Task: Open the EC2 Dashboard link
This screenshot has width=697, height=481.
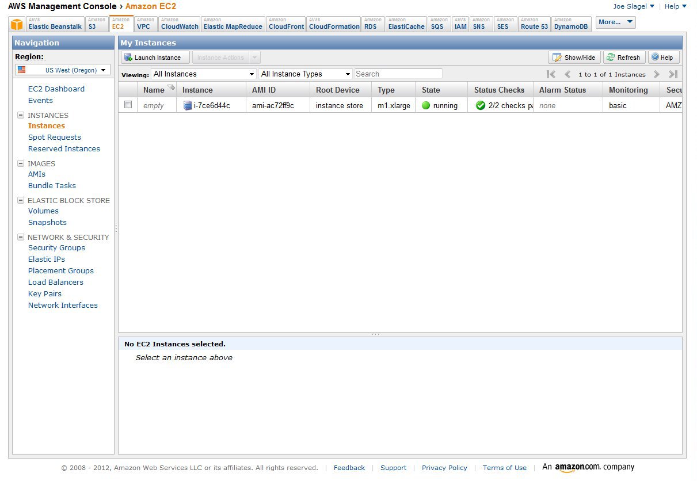Action: tap(56, 89)
